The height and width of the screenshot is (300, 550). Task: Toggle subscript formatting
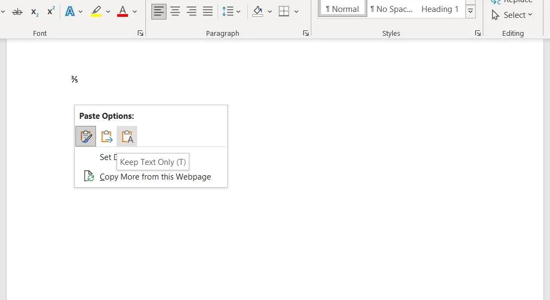point(34,12)
